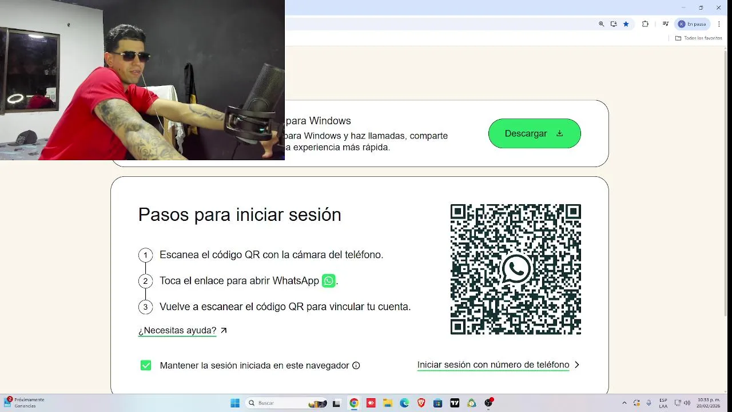This screenshot has height=412, width=732.
Task: Open OBS Studio icon in taskbar
Action: tap(488, 403)
